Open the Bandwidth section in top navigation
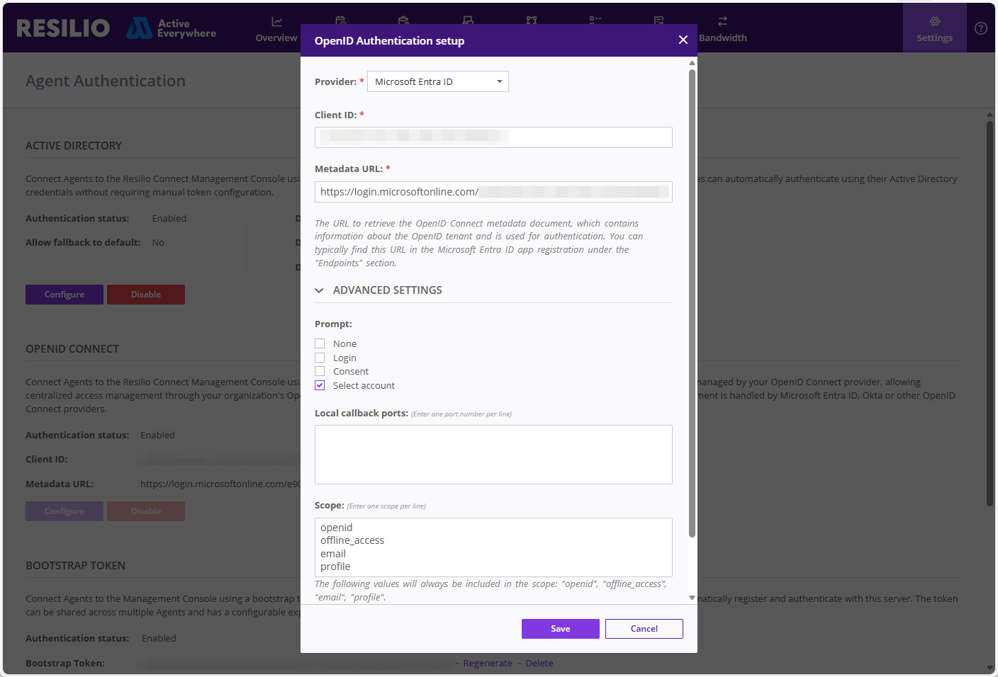The height and width of the screenshot is (677, 998). (x=722, y=29)
